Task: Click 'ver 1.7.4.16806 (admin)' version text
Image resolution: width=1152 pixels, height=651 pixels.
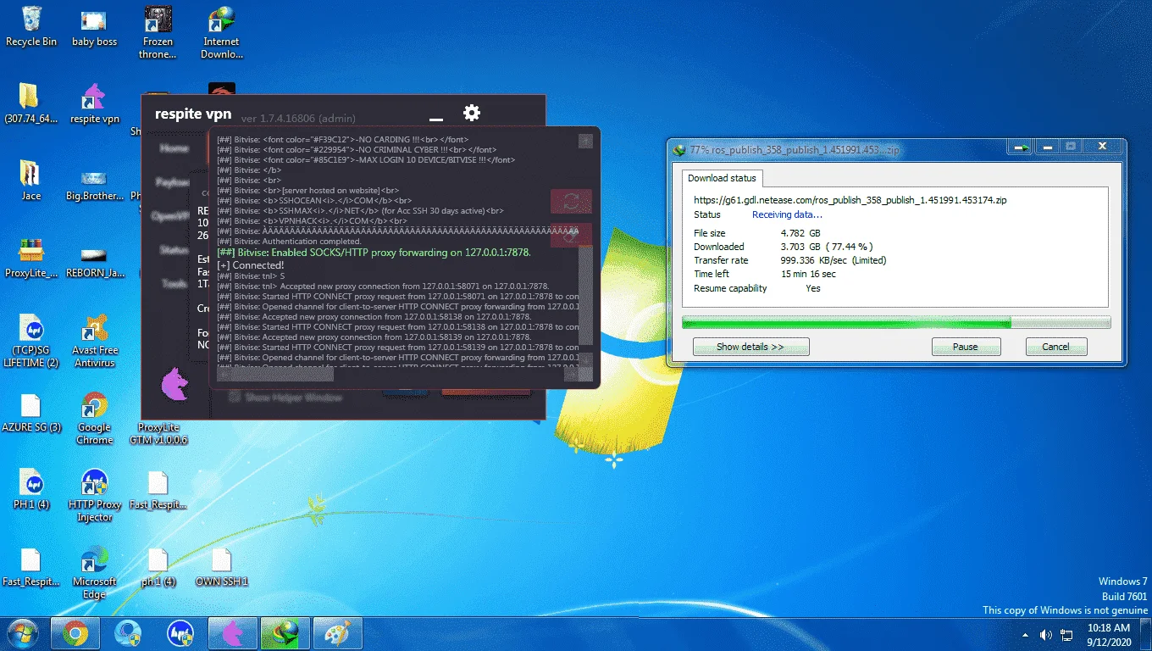Action: click(298, 119)
